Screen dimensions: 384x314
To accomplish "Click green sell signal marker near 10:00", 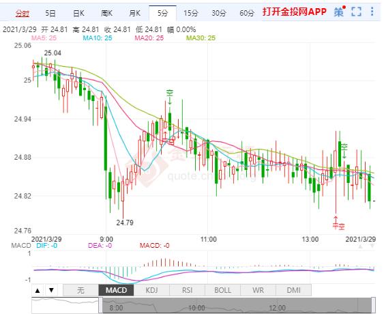I will (170, 96).
